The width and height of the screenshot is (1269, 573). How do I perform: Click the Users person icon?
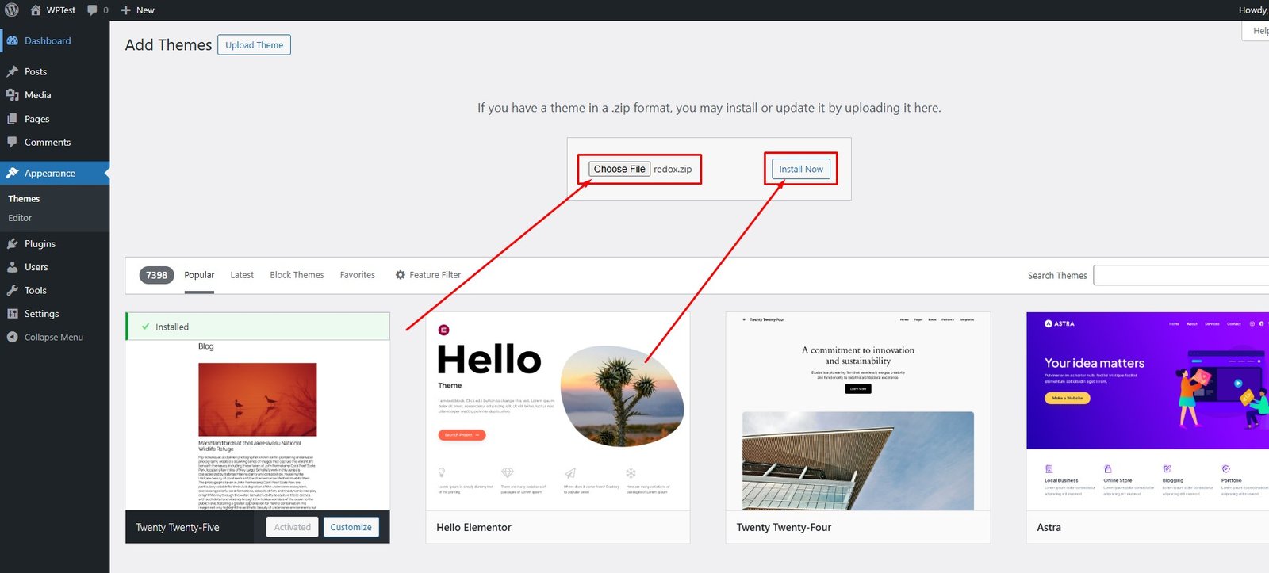(13, 267)
